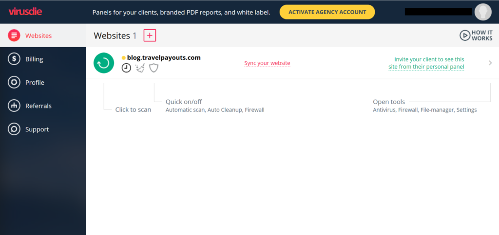Click the How It Works play icon
499x235 pixels.
pos(465,36)
